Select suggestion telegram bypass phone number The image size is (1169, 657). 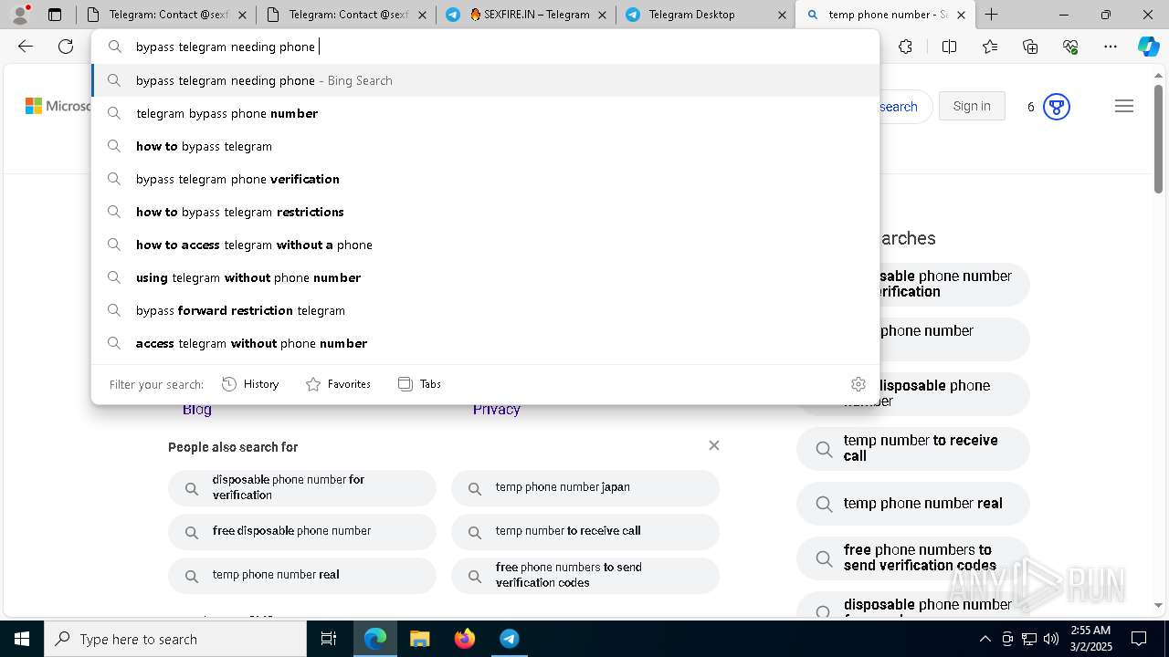[x=485, y=113]
